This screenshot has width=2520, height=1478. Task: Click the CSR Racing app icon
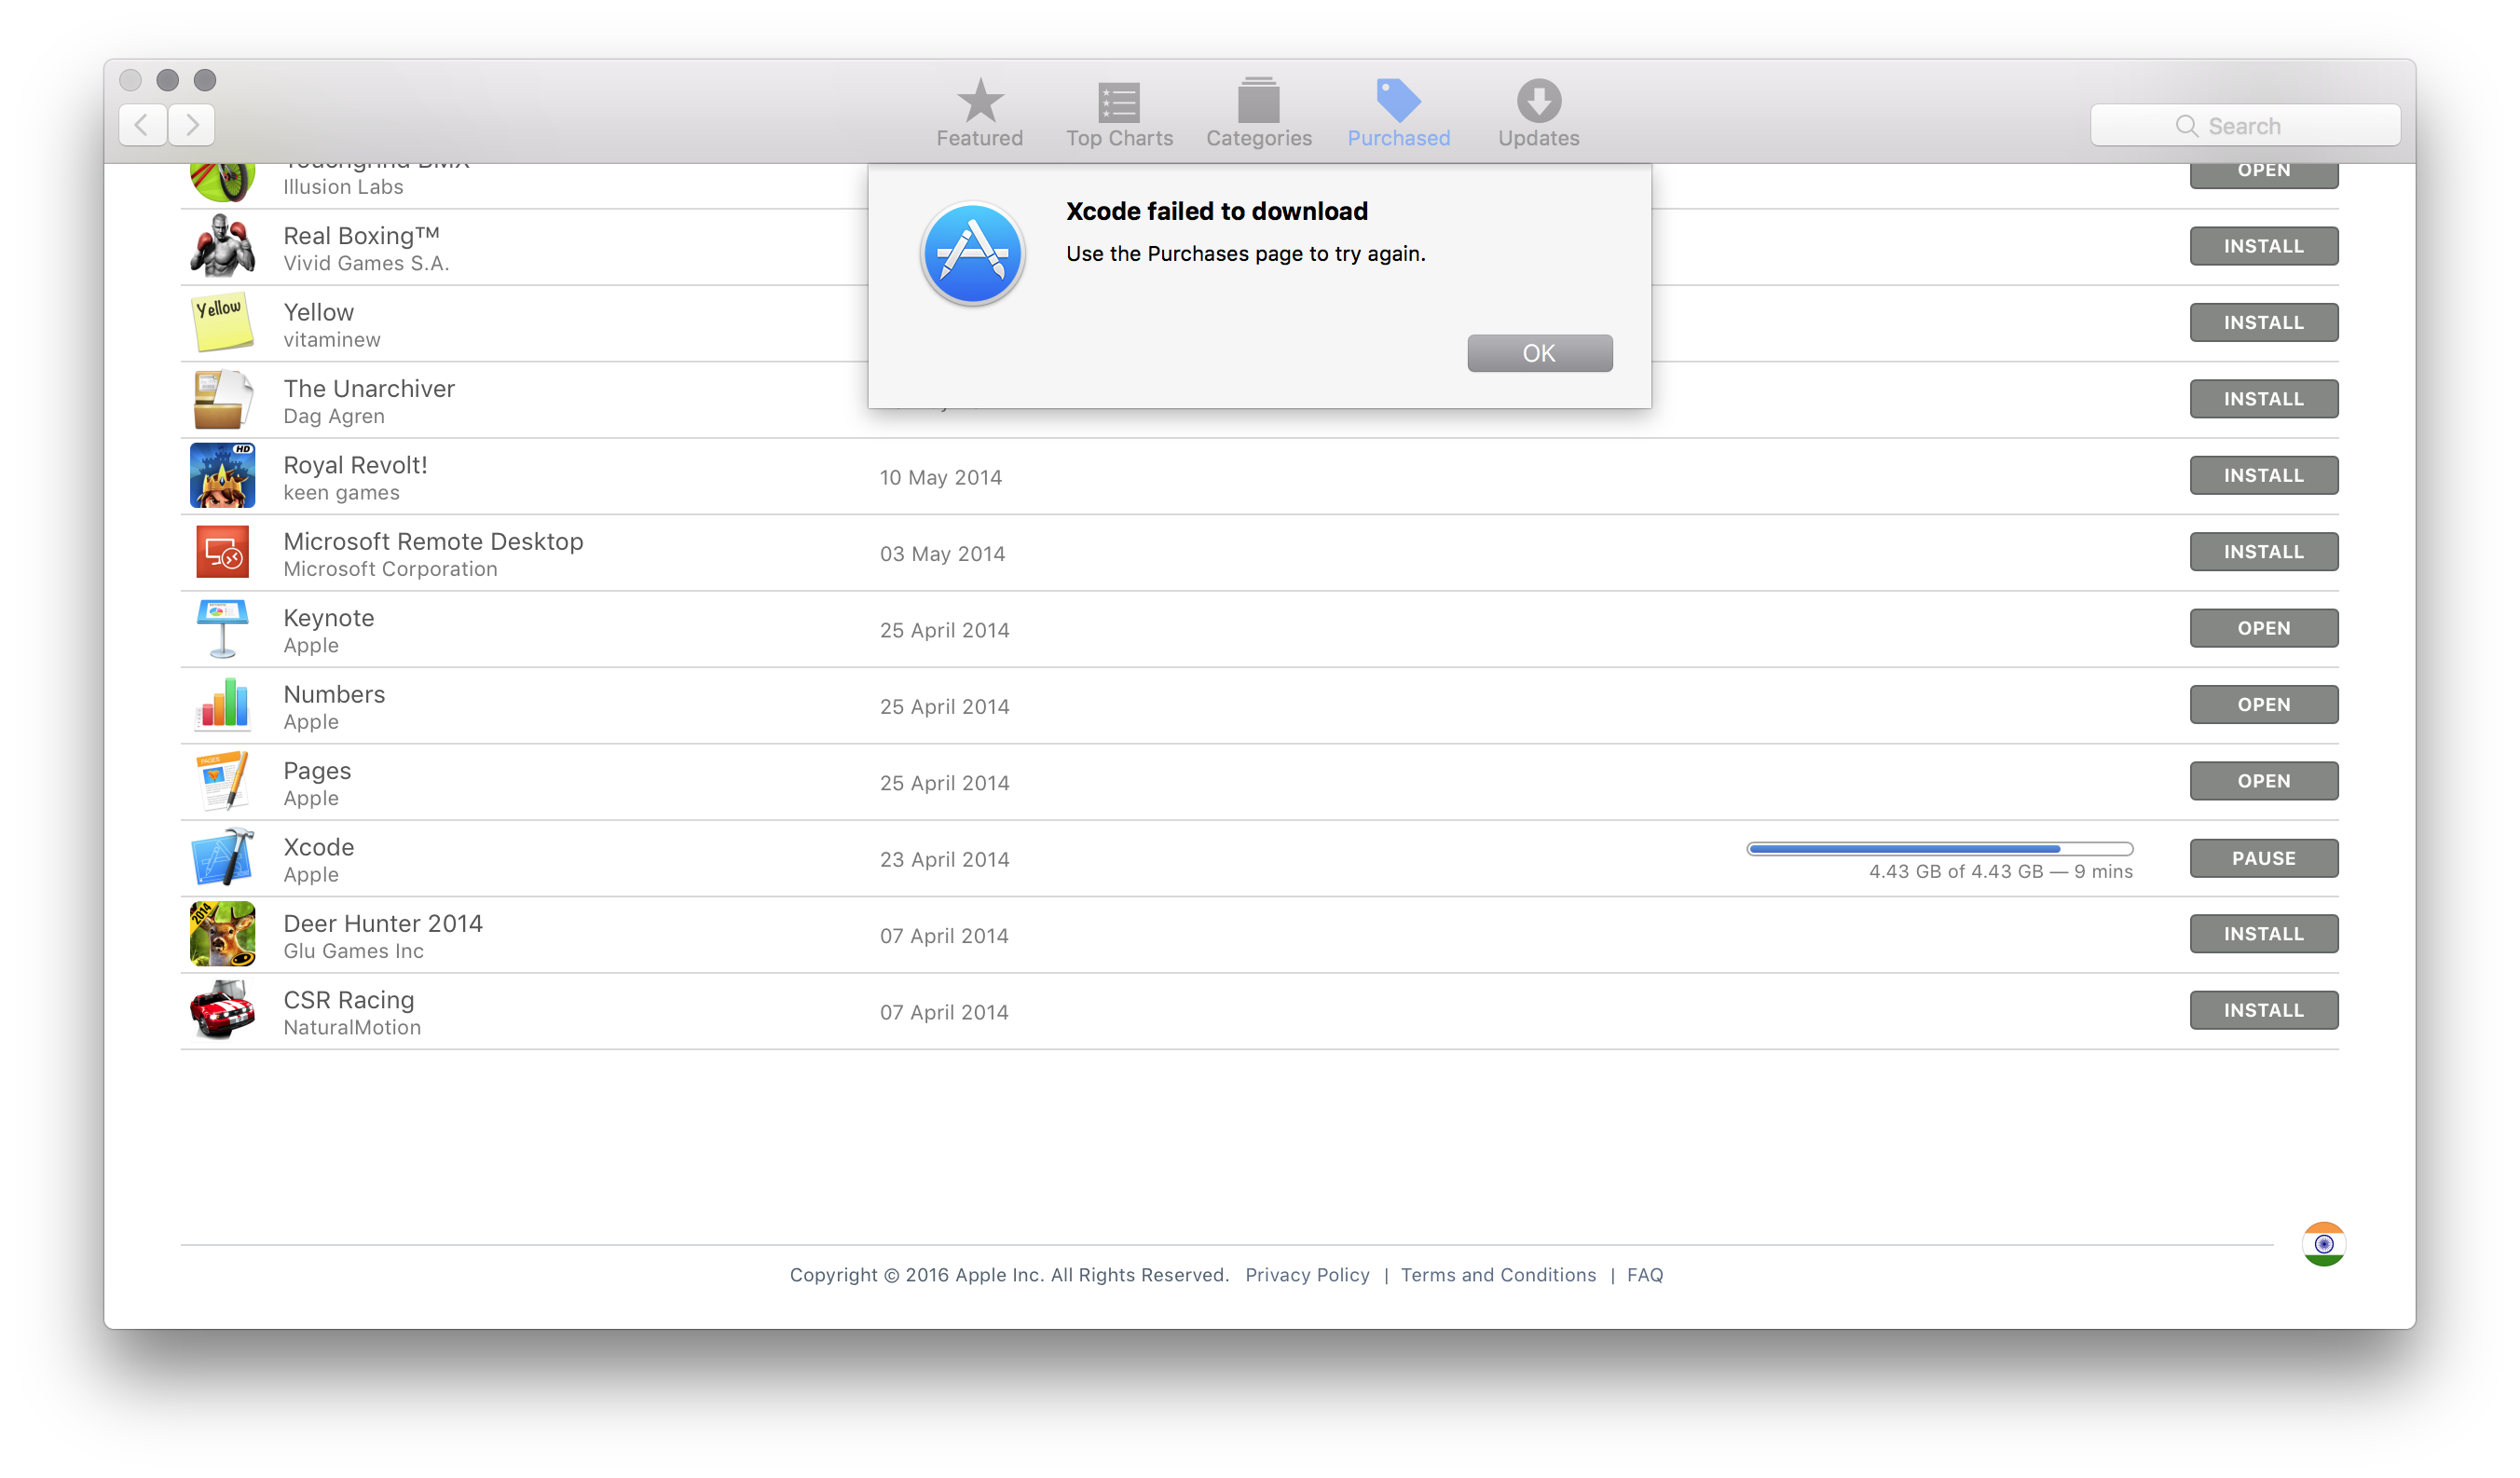[222, 1010]
